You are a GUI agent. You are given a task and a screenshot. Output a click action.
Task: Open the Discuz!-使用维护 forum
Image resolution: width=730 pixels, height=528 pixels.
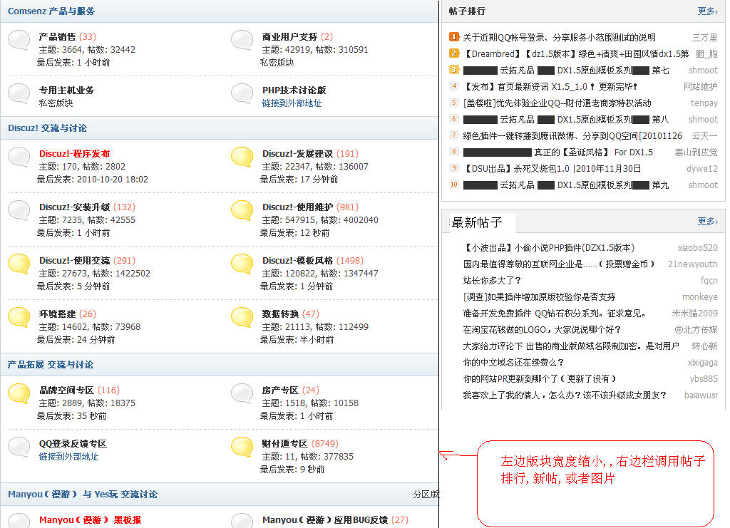click(x=297, y=207)
